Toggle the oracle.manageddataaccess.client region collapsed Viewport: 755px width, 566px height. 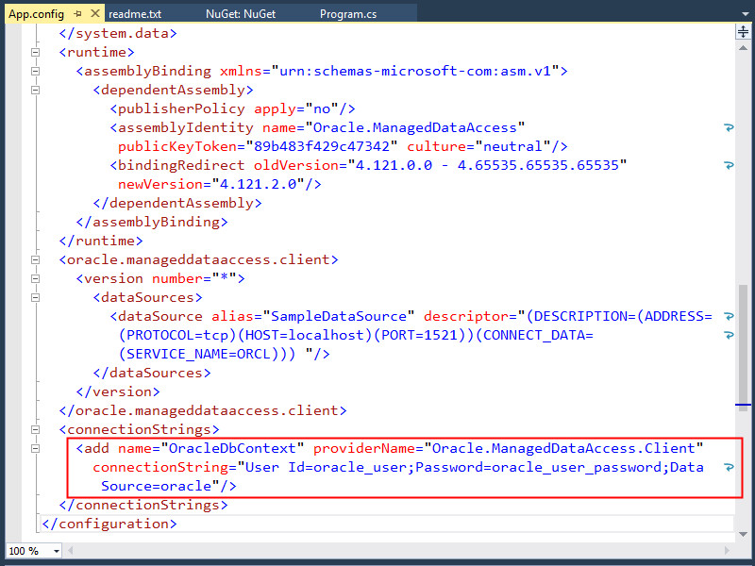[34, 259]
